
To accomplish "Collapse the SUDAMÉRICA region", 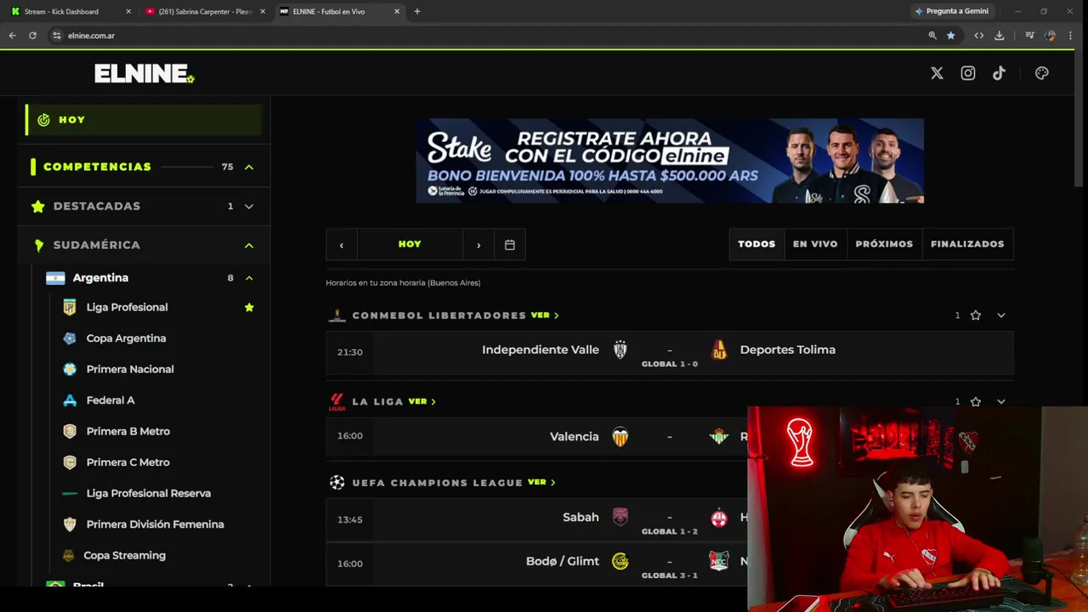I will point(249,246).
